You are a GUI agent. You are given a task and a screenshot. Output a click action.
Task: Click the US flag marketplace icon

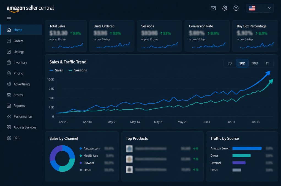(252, 8)
